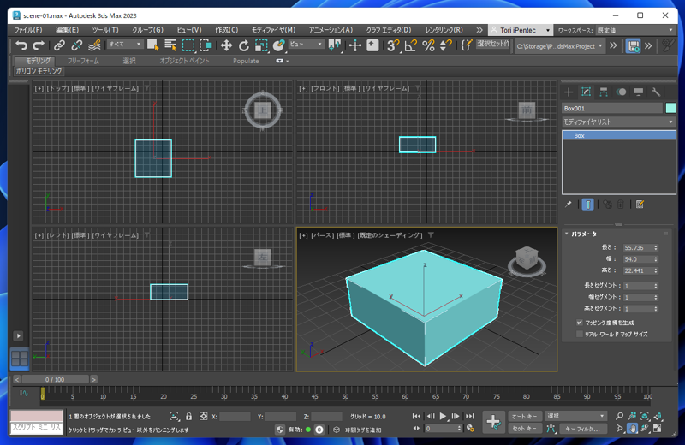Open the Utilities wrench tab
The width and height of the screenshot is (685, 445).
(656, 92)
